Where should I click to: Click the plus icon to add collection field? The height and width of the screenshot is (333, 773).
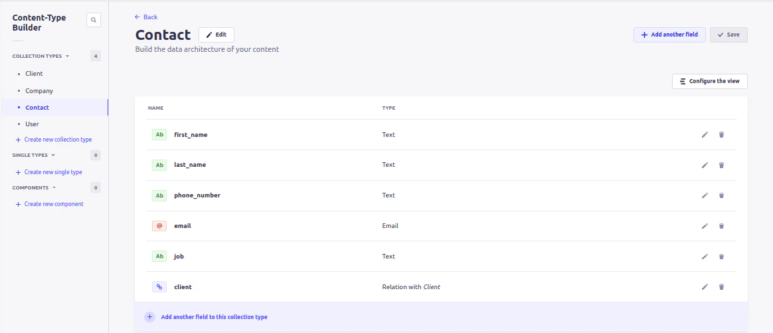tap(149, 317)
